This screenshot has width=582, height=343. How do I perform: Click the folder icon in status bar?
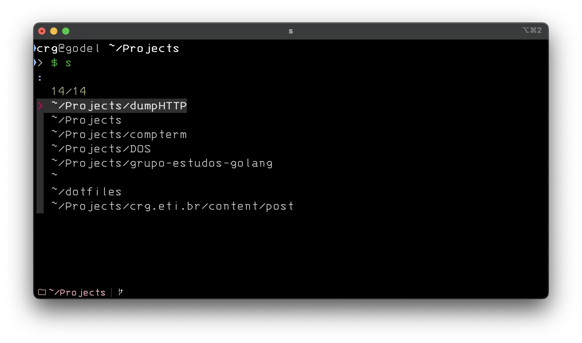coord(42,292)
